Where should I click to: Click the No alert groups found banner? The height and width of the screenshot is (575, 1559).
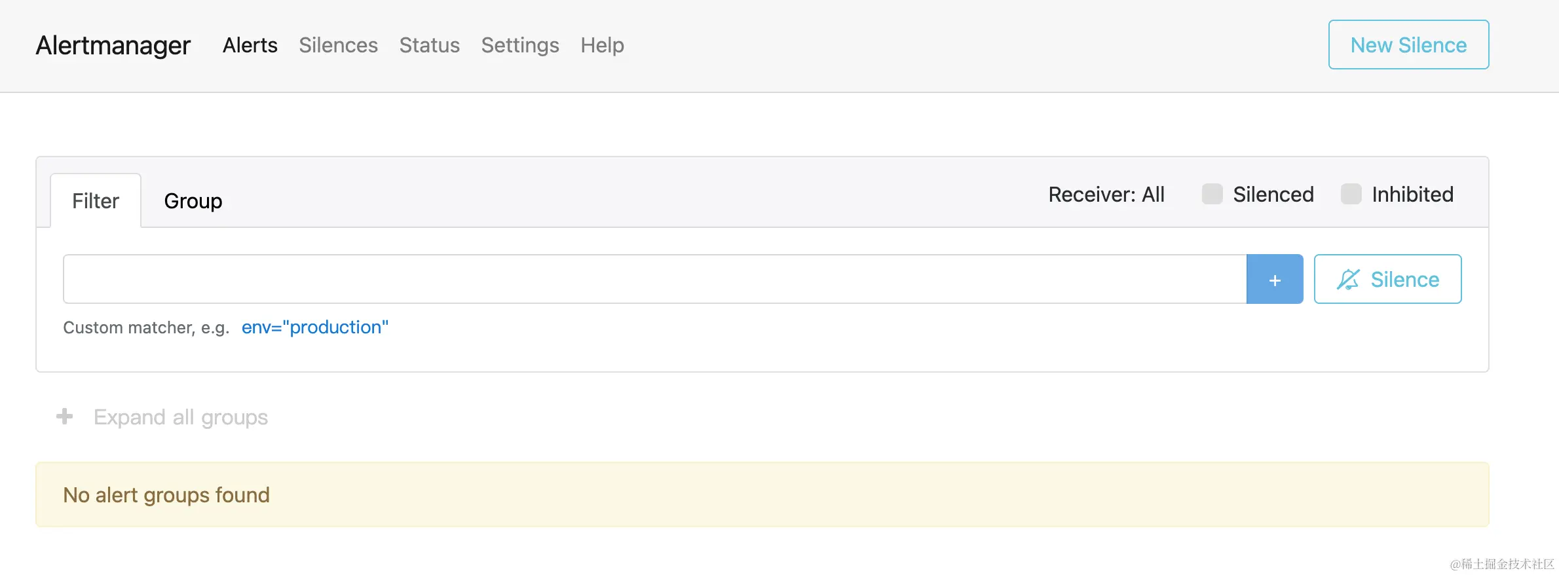coord(762,494)
